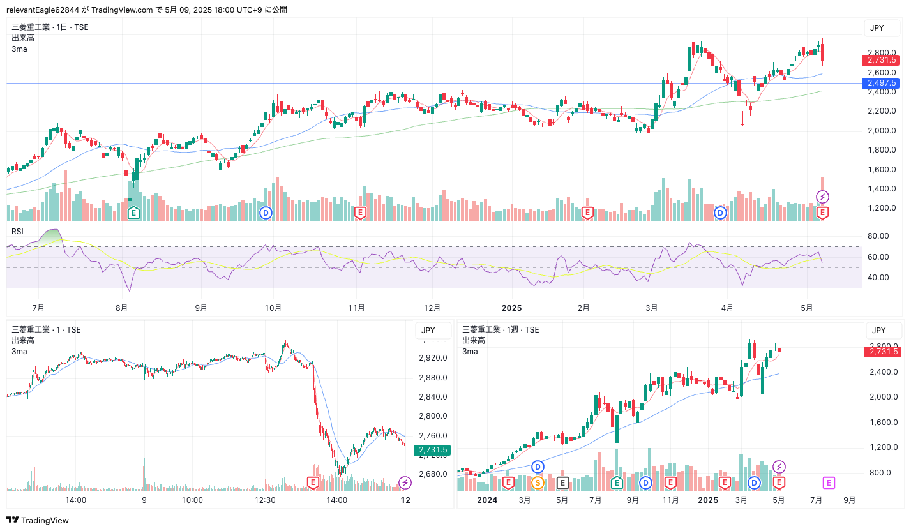
Task: Click the red E icon above weekly 11月
Action: tap(670, 482)
